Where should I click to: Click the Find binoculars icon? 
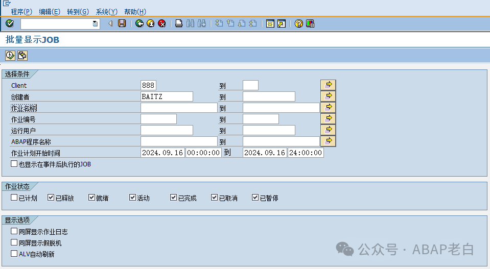pos(190,23)
